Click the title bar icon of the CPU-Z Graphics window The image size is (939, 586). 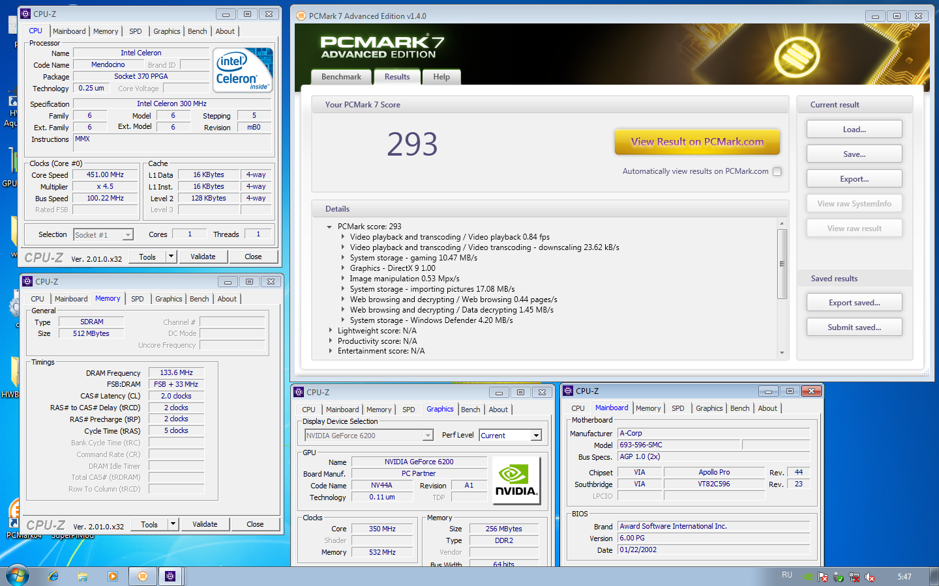click(299, 392)
